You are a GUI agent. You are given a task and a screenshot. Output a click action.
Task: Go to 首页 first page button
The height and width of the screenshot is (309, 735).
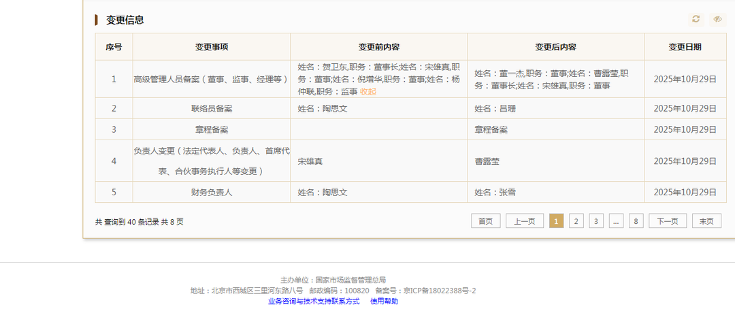(486, 221)
